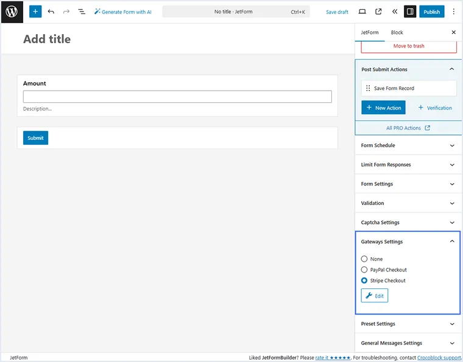This screenshot has height=362, width=463.
Task: Open the three-dot options menu
Action: (x=453, y=12)
